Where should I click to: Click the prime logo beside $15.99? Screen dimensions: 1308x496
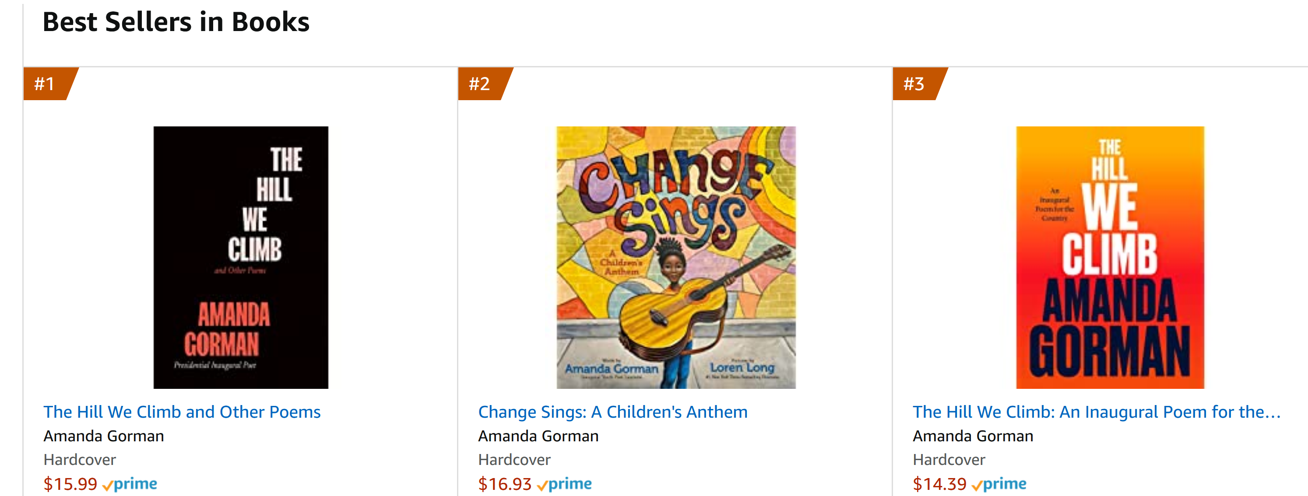[130, 484]
